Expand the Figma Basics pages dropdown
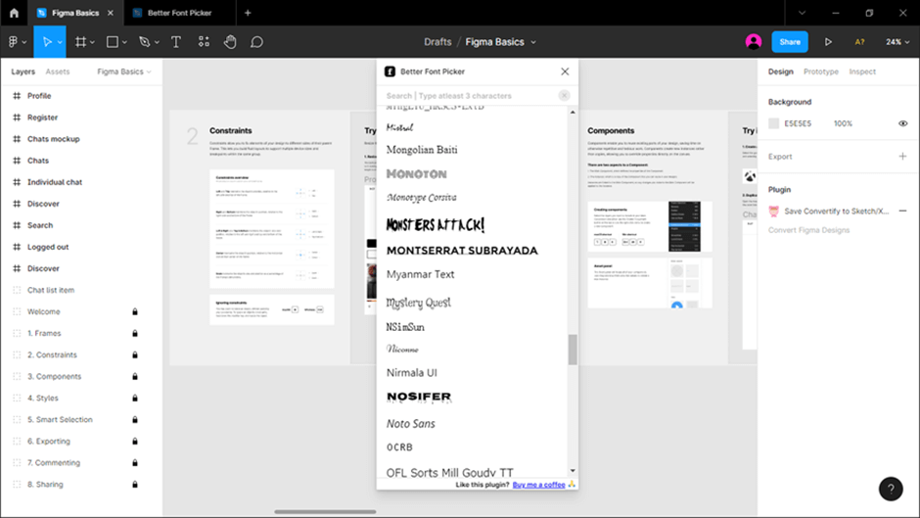Screen dimensions: 920x518 click(123, 71)
